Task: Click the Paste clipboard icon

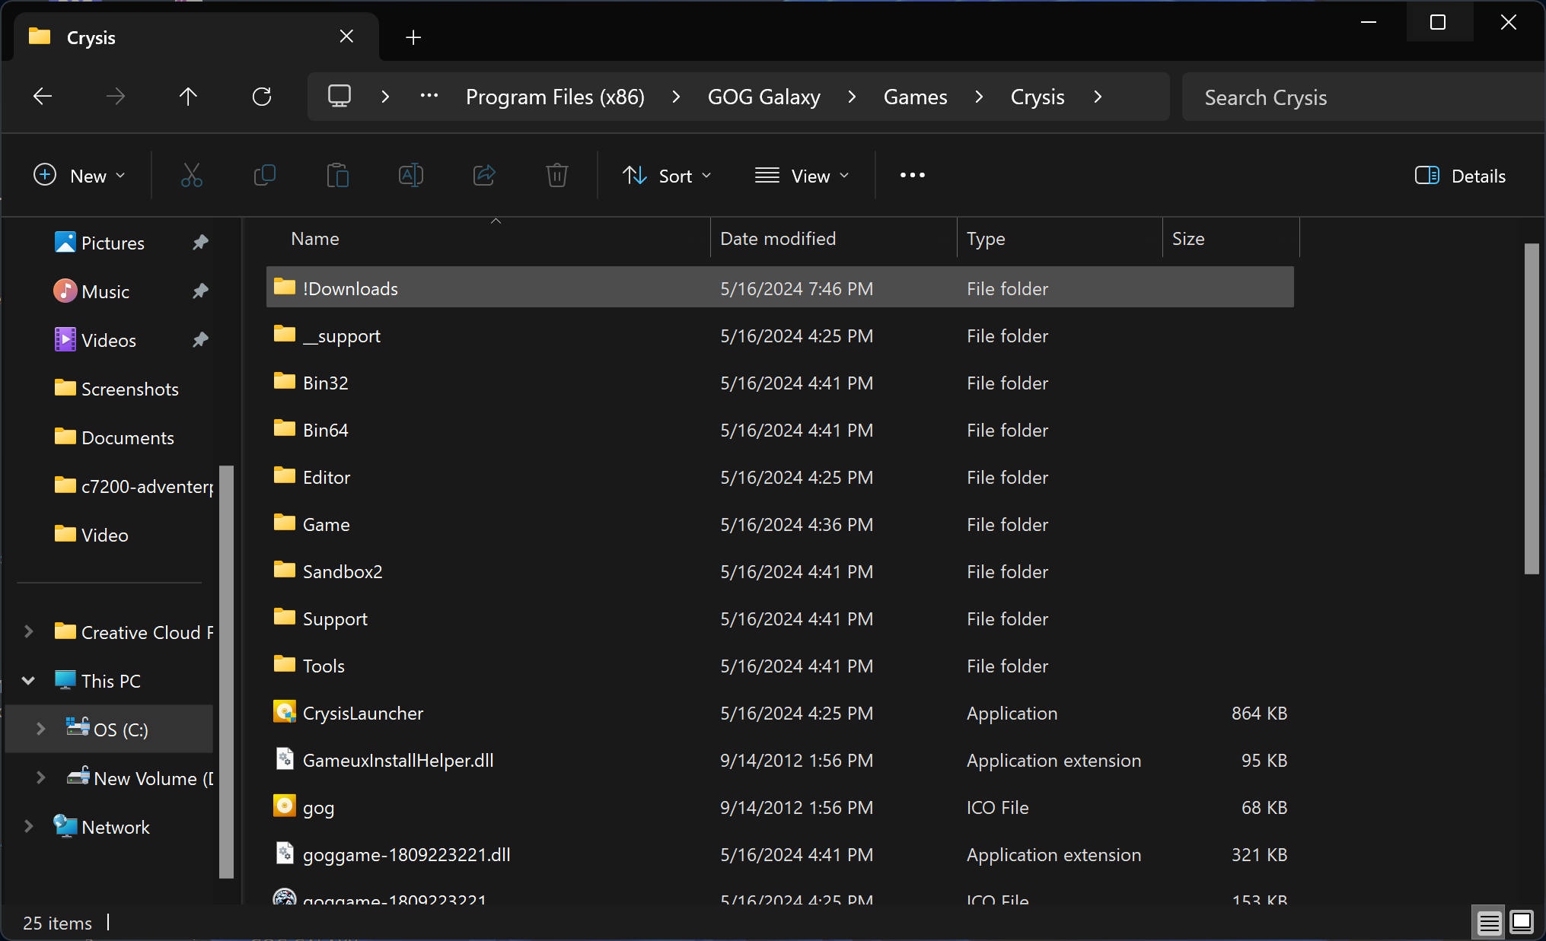Action: [338, 176]
